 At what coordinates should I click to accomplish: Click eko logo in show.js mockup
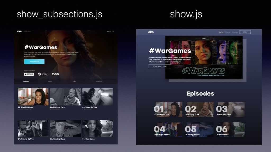[x=151, y=32]
